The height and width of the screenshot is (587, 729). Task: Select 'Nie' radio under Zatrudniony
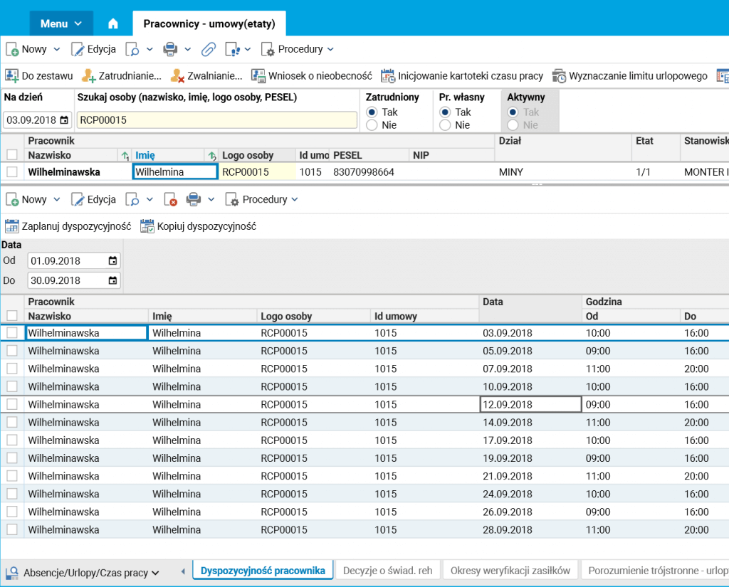(x=372, y=125)
